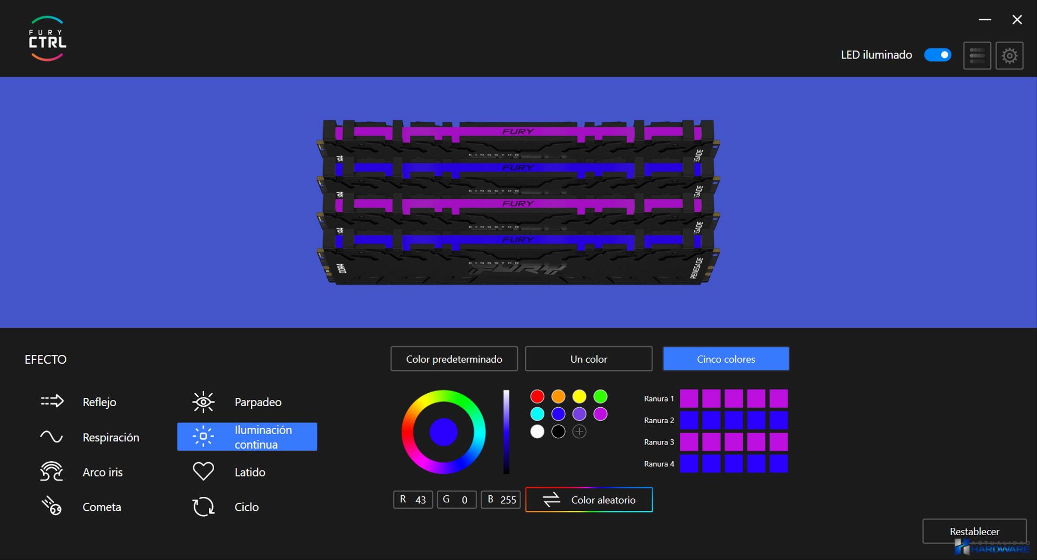Select the Arco iris rainbow icon

click(51, 471)
